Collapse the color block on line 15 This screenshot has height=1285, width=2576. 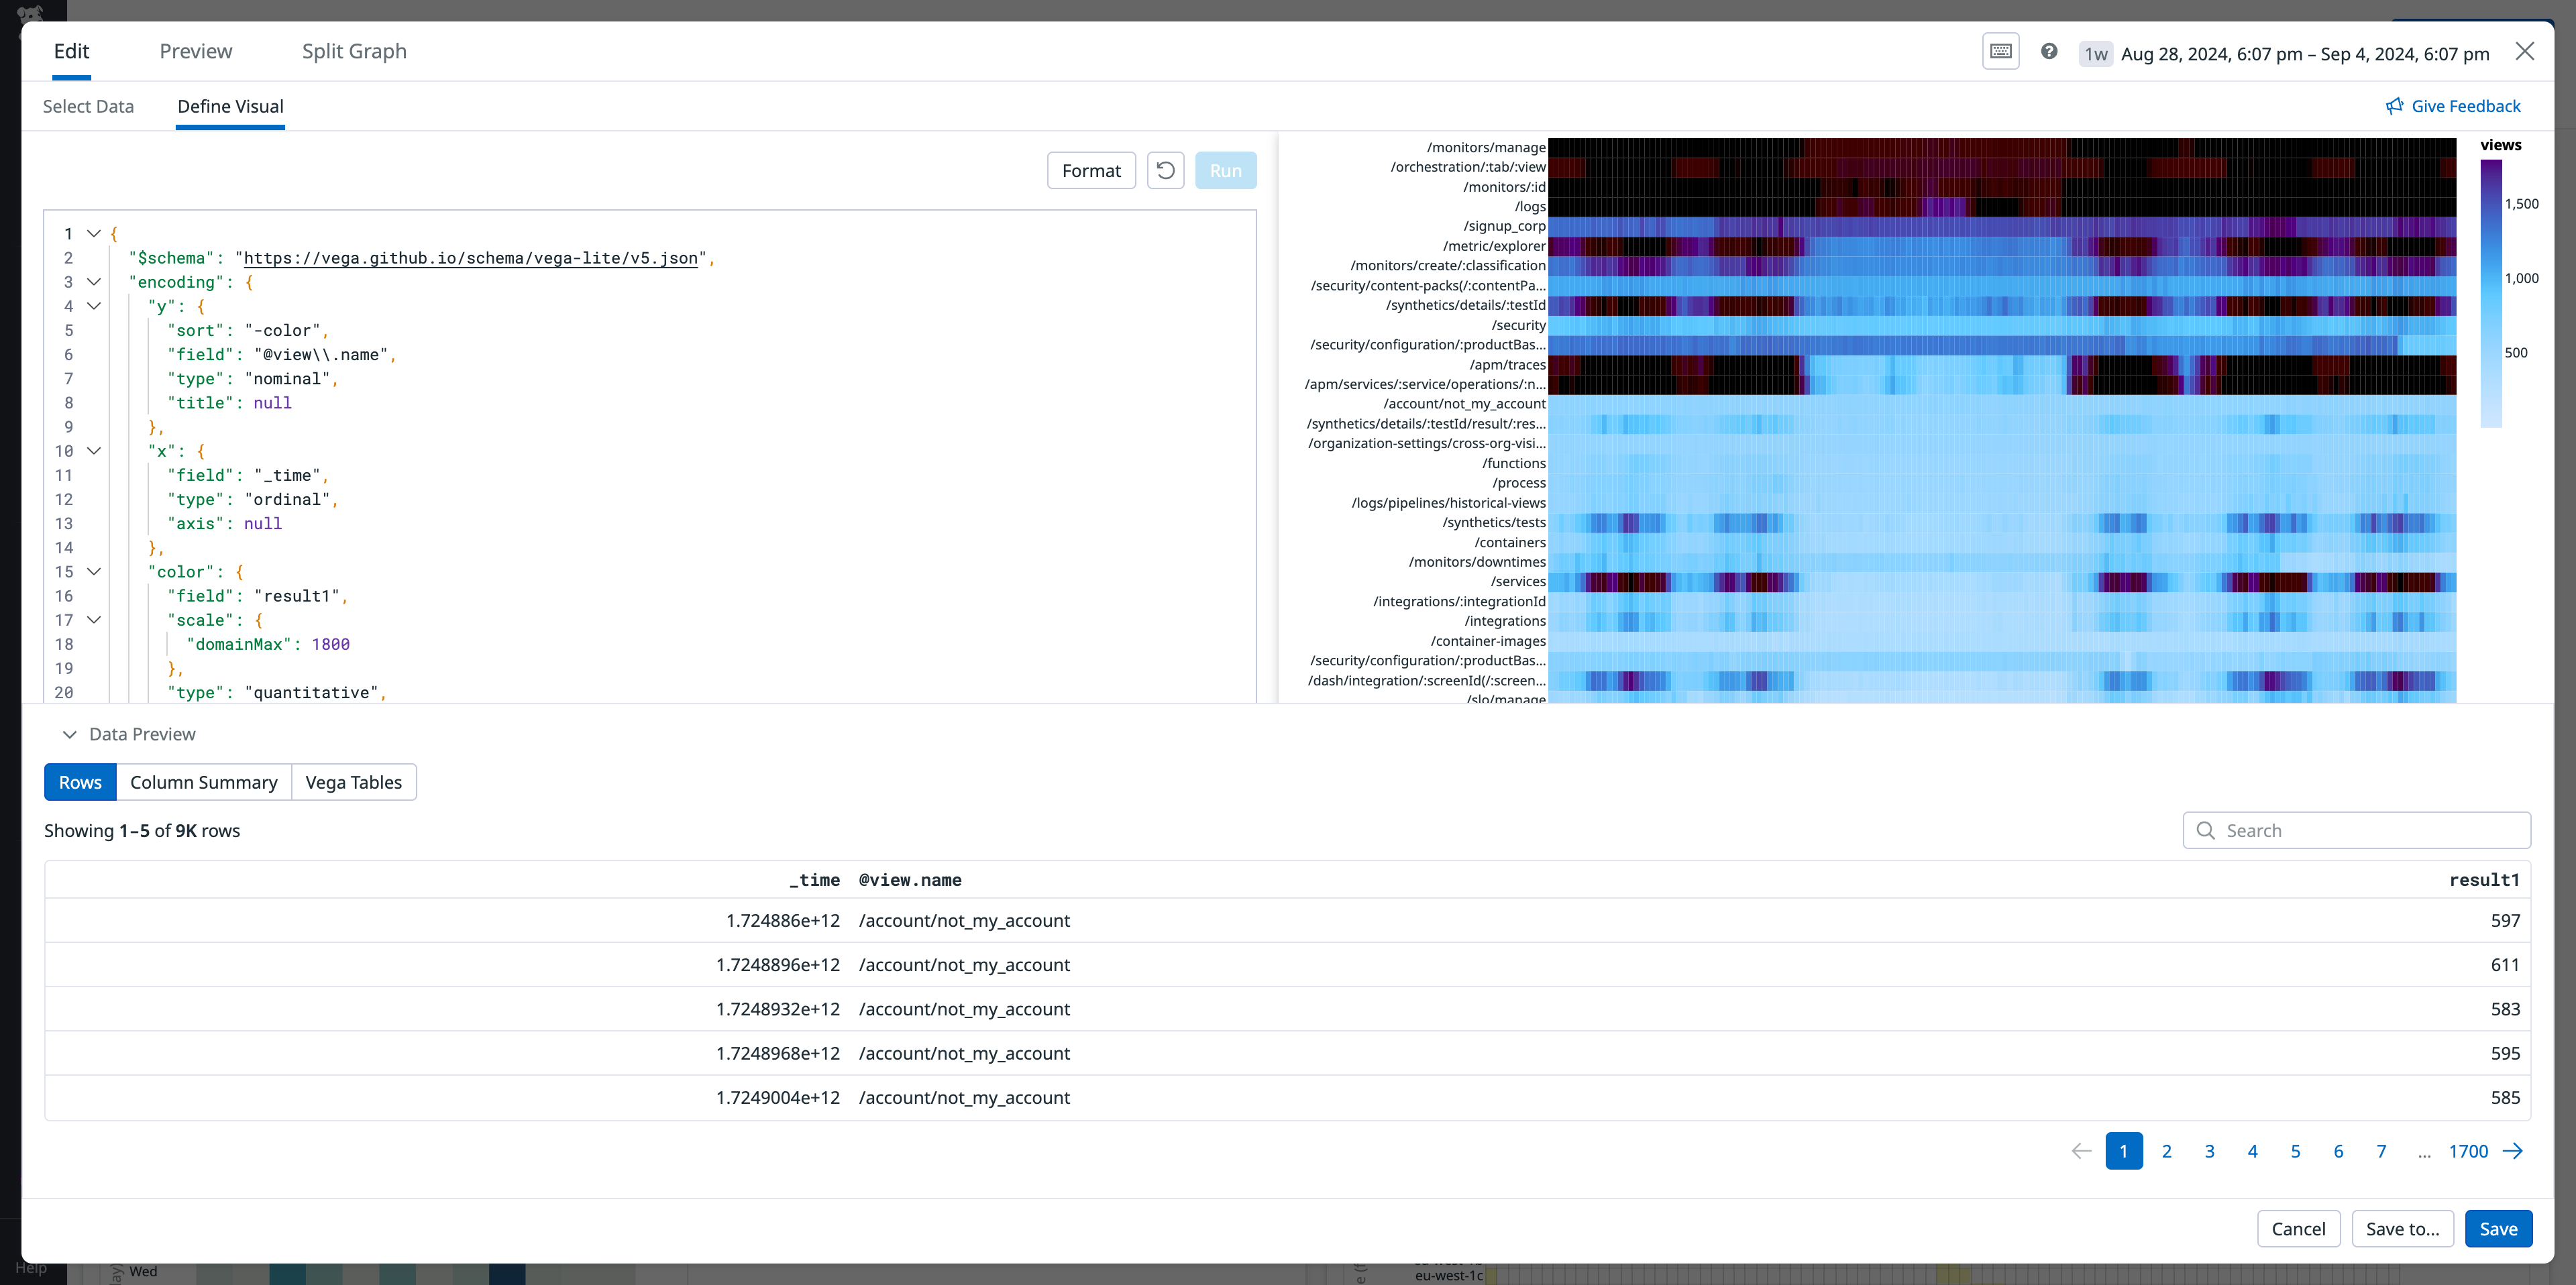click(93, 572)
